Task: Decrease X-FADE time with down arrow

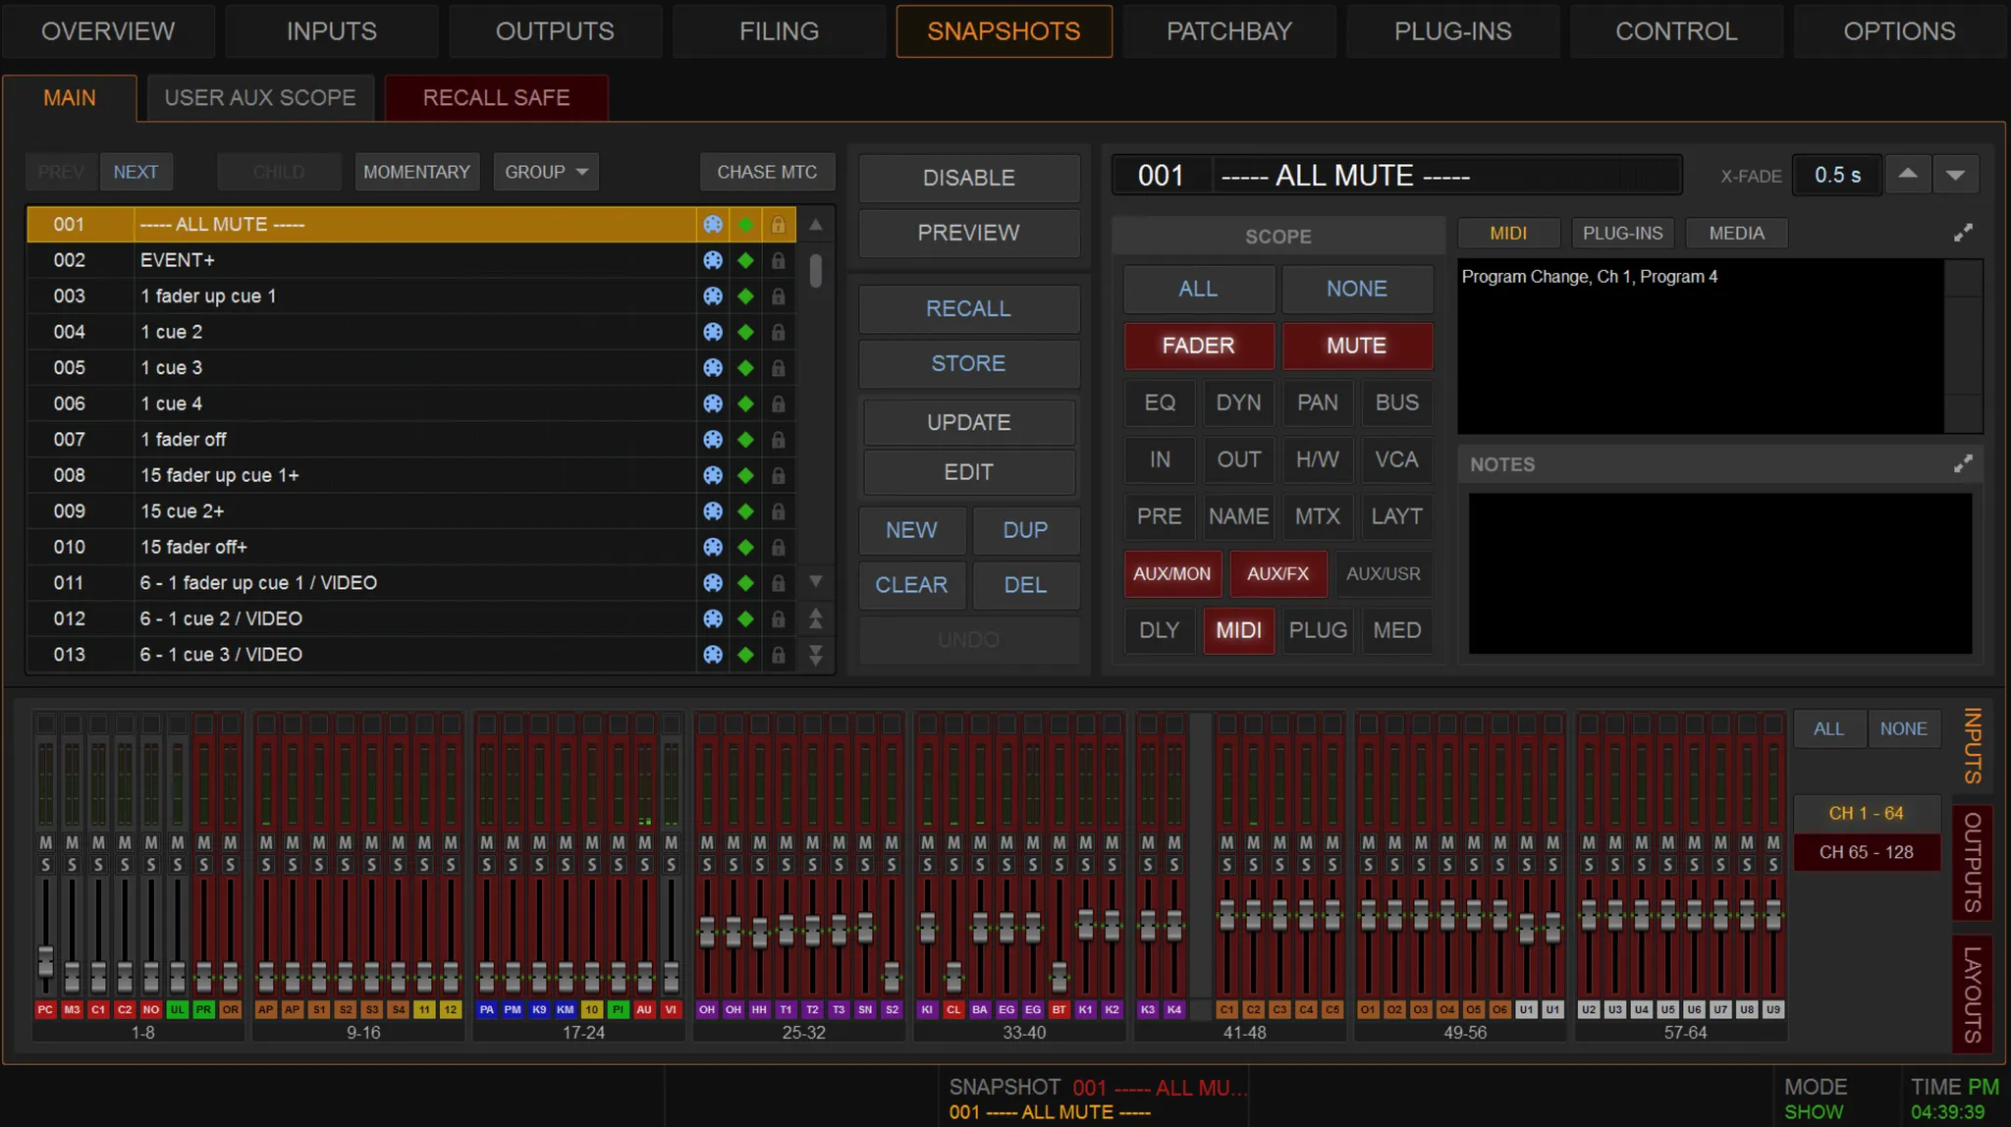Action: click(x=1955, y=176)
